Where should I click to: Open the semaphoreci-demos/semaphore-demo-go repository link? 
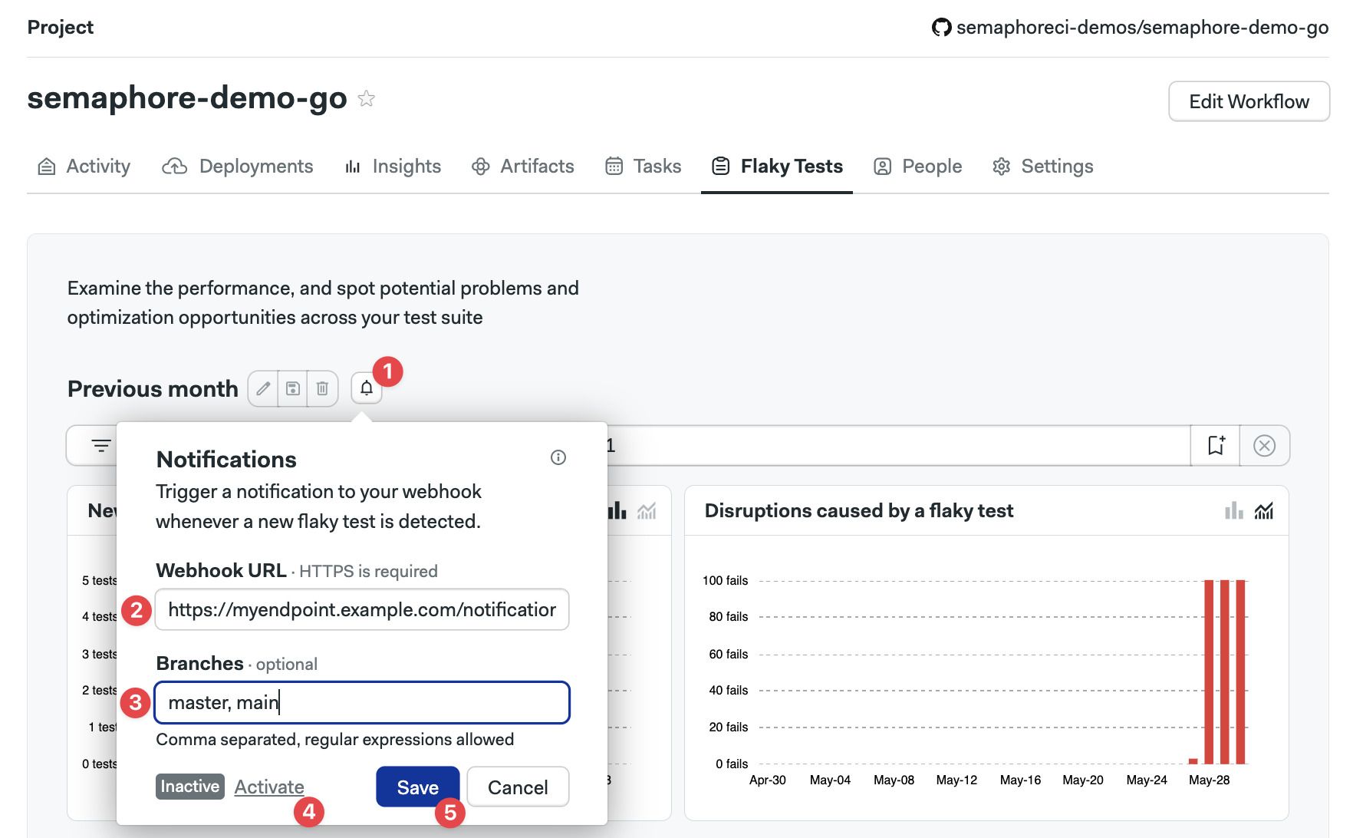(x=1142, y=28)
